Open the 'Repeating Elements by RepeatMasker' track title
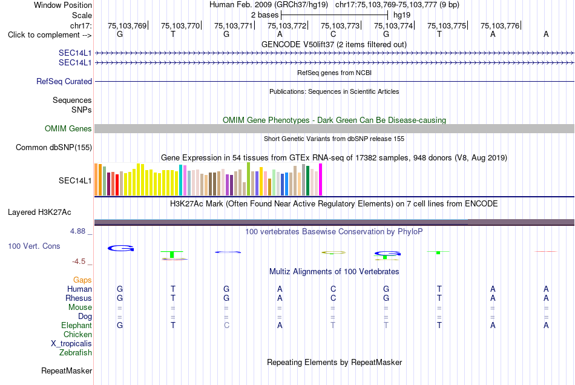 (334, 362)
